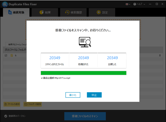The width and height of the screenshot is (166, 122).
Task: Minimize the application window
Action: tap(150, 4)
